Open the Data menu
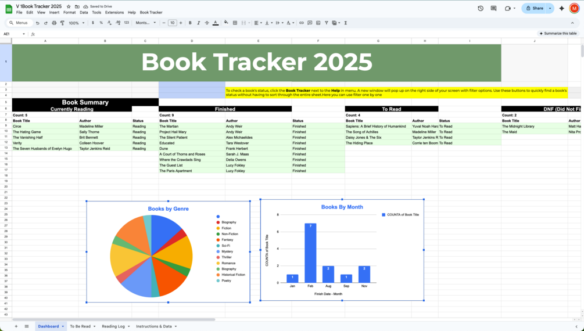This screenshot has width=584, height=331. pyautogui.click(x=84, y=12)
